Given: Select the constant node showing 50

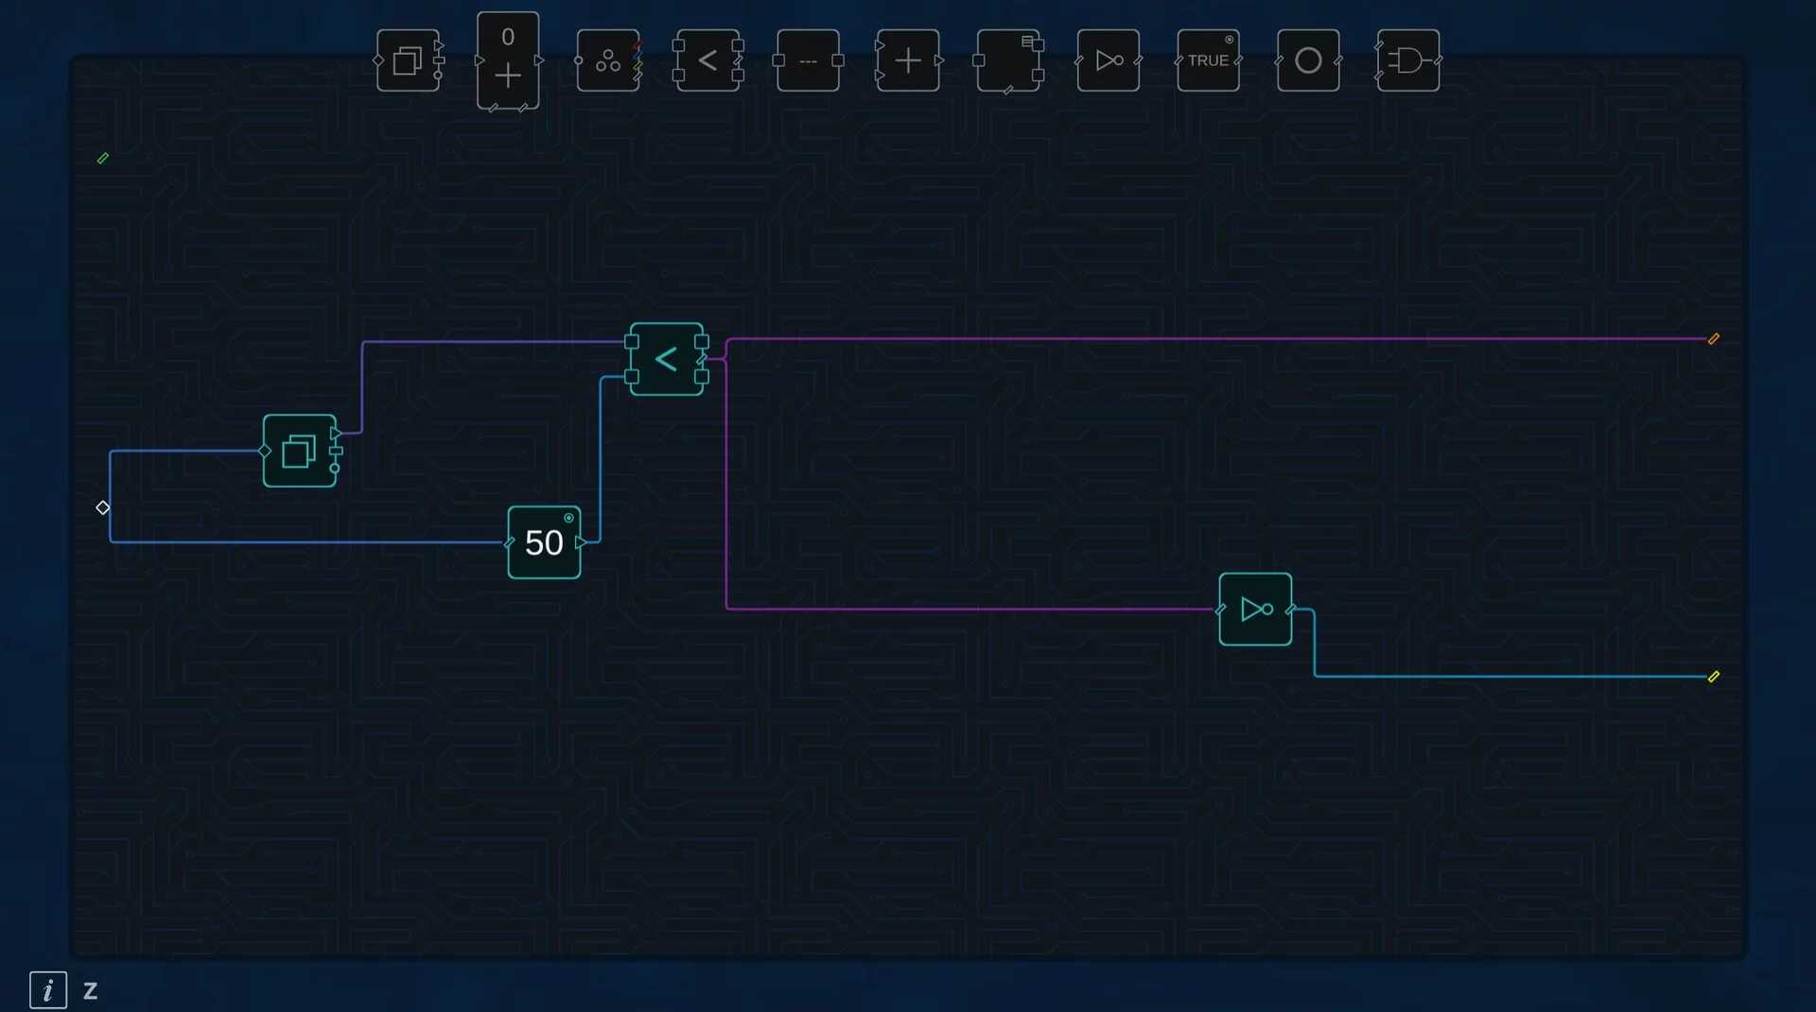Looking at the screenshot, I should [x=544, y=542].
